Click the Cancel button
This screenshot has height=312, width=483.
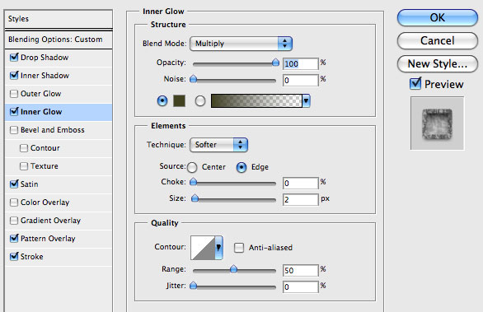point(438,40)
